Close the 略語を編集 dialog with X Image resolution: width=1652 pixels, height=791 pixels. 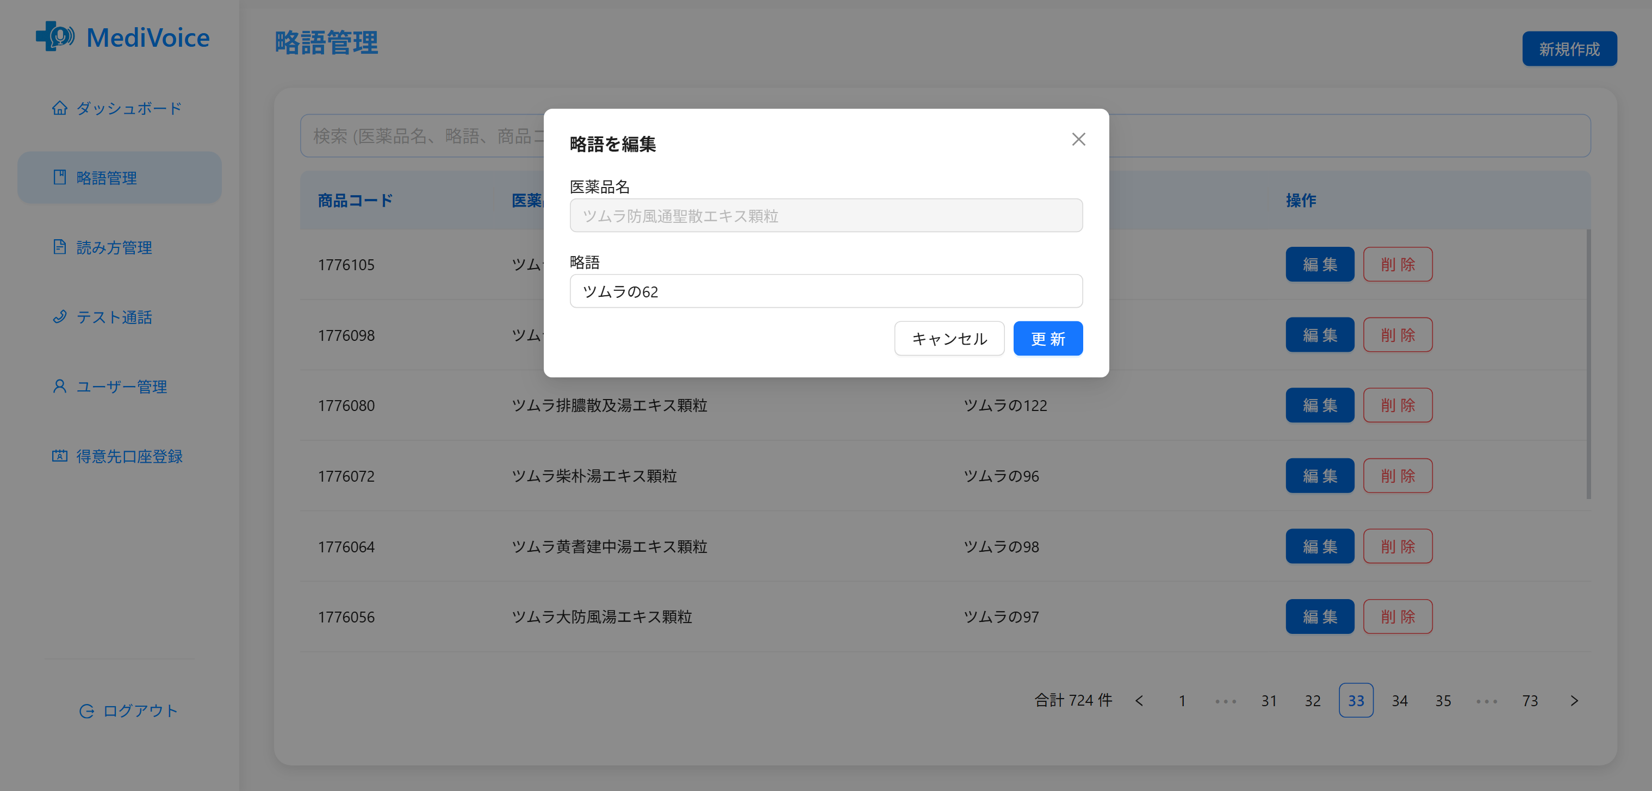pos(1078,139)
